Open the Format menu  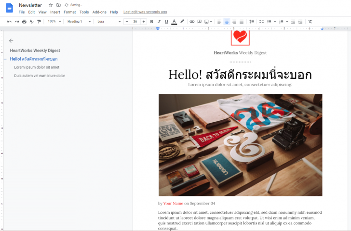click(x=69, y=12)
